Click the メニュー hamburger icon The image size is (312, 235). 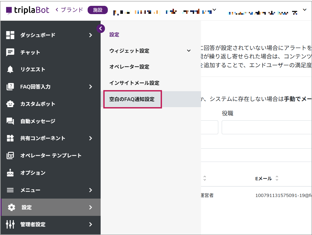[10, 190]
